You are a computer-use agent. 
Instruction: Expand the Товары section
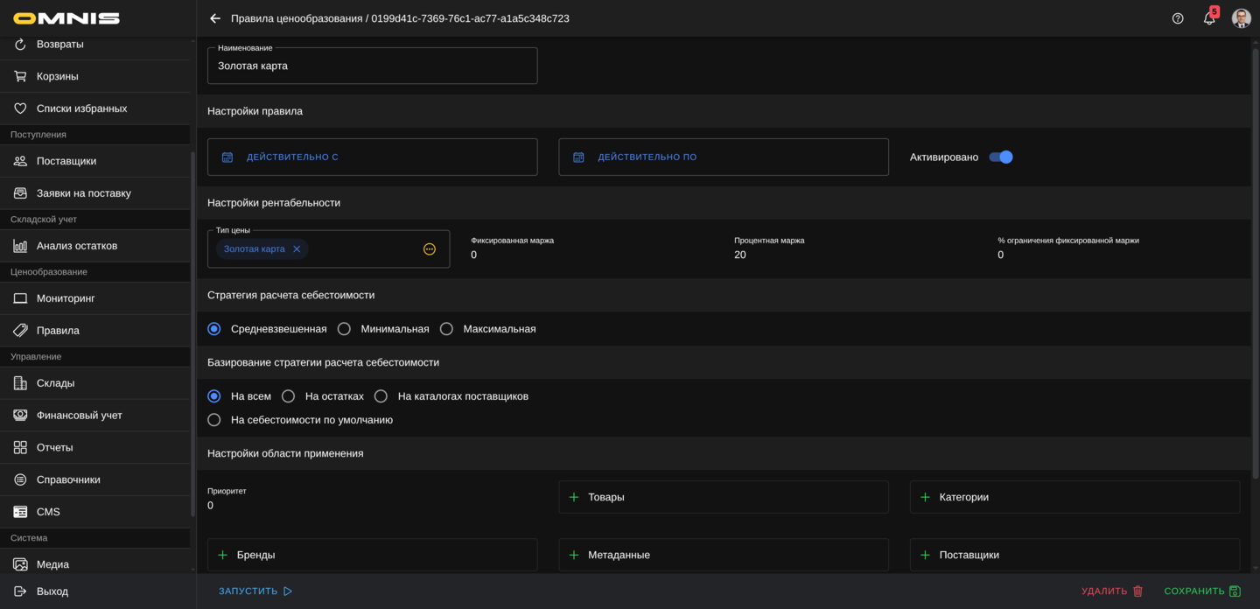click(723, 497)
